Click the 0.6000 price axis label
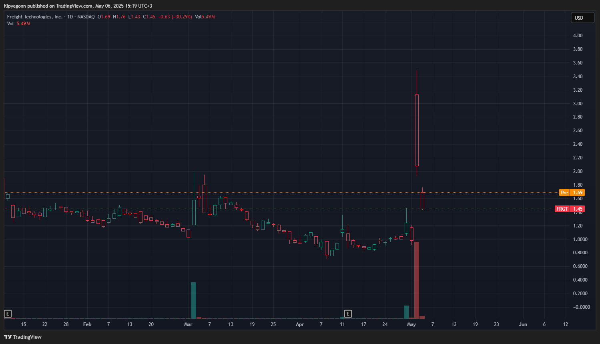This screenshot has height=344, width=600. point(580,266)
